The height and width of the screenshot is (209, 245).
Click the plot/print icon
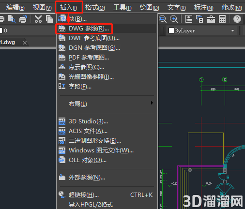coord(23,19)
